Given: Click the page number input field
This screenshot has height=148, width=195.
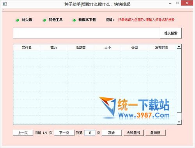Looking at the screenshot, I should 90,133.
